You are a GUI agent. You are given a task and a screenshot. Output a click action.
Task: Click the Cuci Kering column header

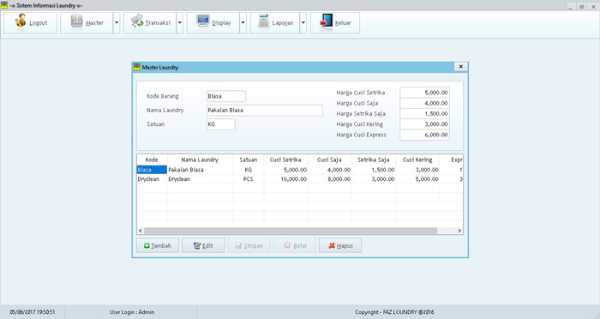point(417,159)
